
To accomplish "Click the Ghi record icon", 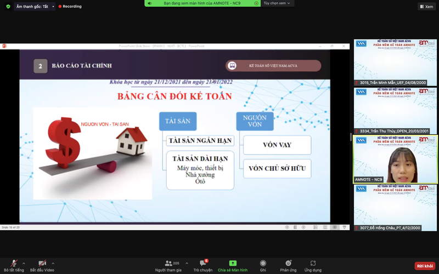I will tap(263, 264).
